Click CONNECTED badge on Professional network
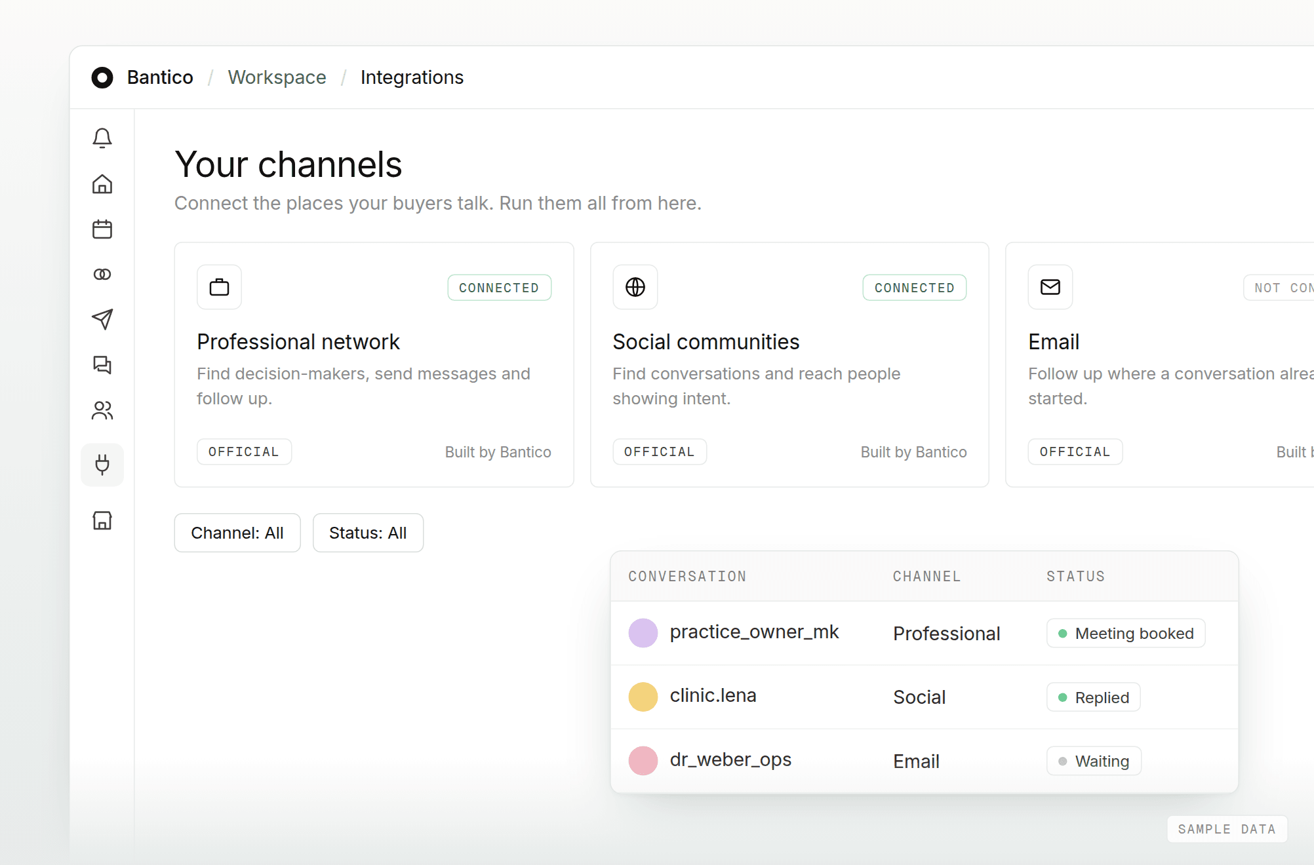This screenshot has width=1314, height=865. (499, 288)
